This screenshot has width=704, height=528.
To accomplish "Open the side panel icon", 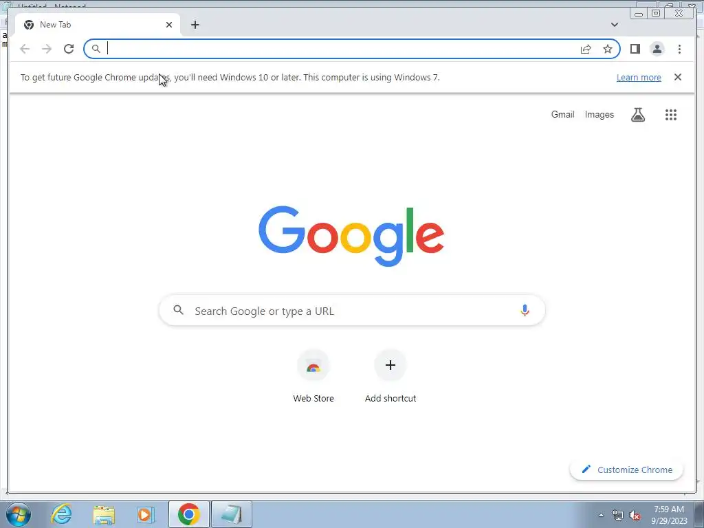I will tap(635, 49).
